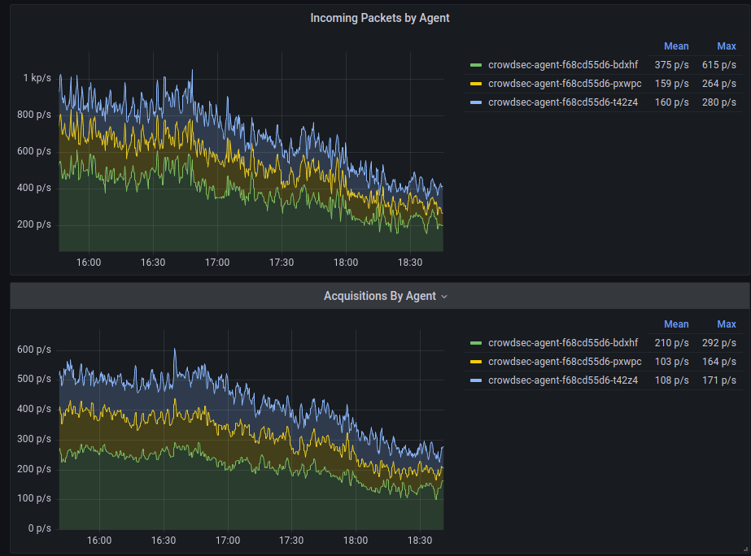The image size is (751, 556).
Task: Click green bdxhf swatch in Incoming Packets legend
Action: click(x=476, y=65)
